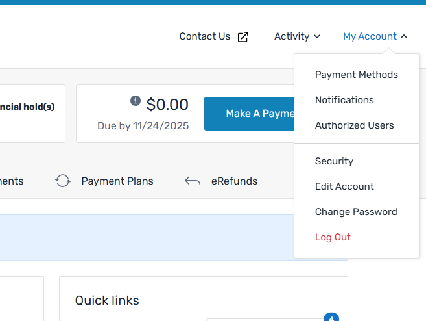Go to the eRefunds tab

point(234,181)
